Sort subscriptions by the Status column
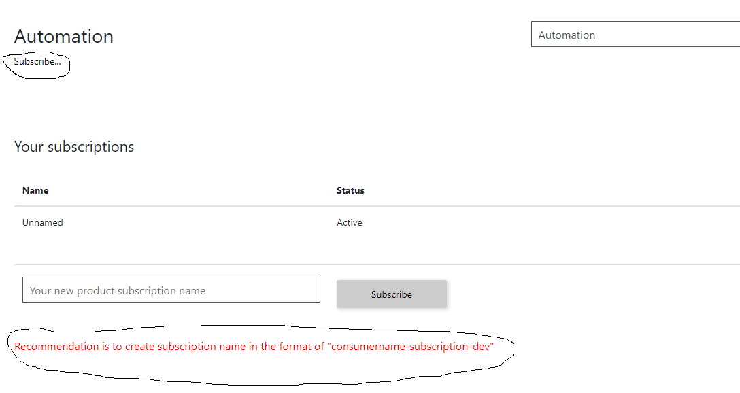Screen dimensions: 740x393 click(350, 190)
